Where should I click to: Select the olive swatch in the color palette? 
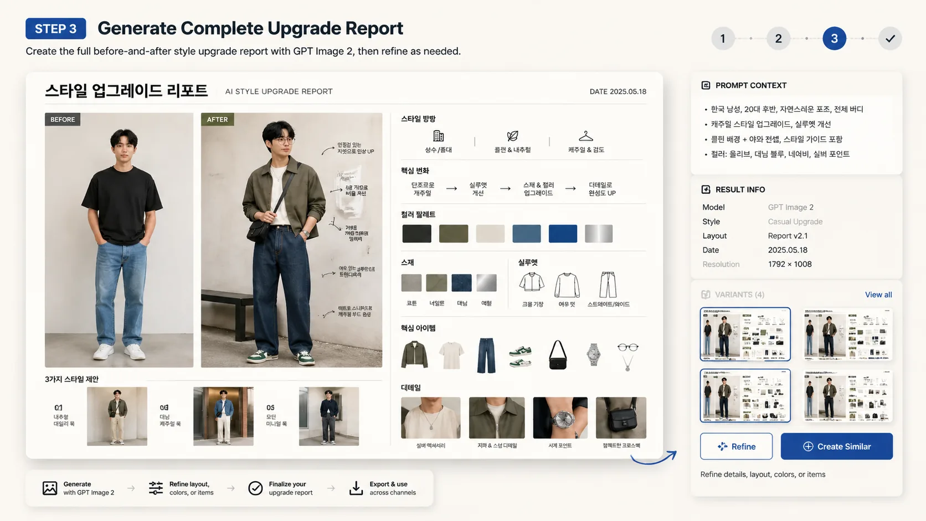coord(454,233)
